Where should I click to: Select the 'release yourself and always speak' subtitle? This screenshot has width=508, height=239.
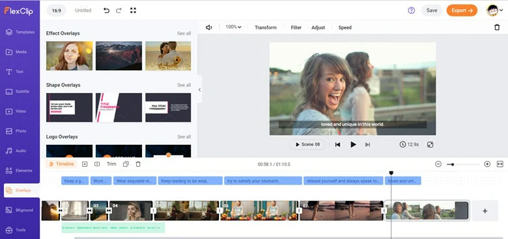point(343,181)
